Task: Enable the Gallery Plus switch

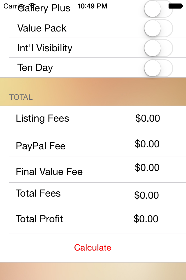Action: pos(158,8)
